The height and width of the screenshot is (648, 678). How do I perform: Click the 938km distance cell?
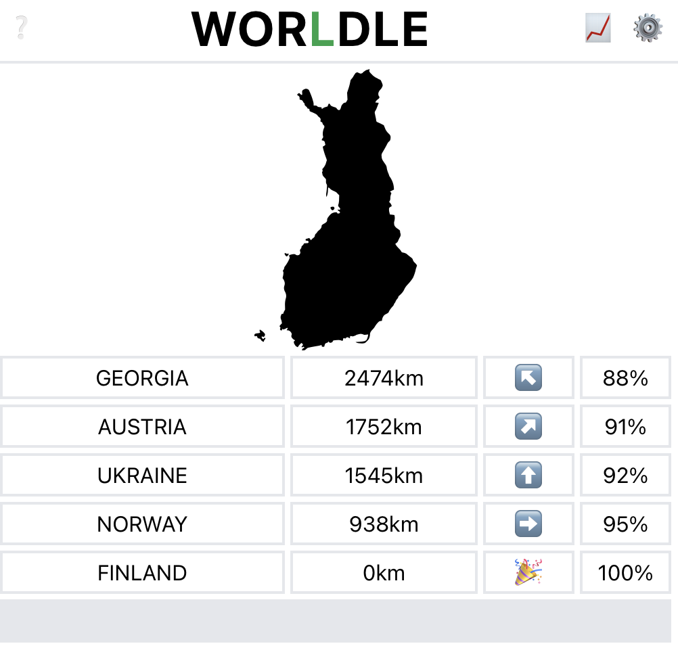pos(384,524)
